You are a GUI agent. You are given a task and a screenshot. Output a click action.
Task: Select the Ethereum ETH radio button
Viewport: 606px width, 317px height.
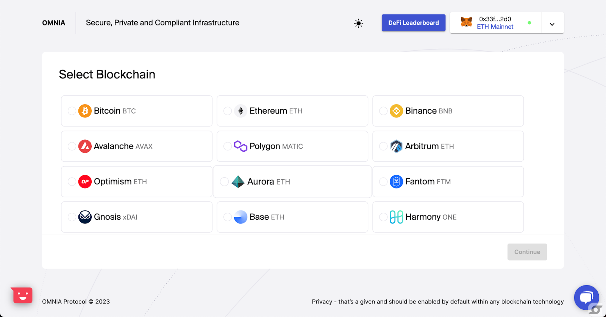pyautogui.click(x=228, y=111)
